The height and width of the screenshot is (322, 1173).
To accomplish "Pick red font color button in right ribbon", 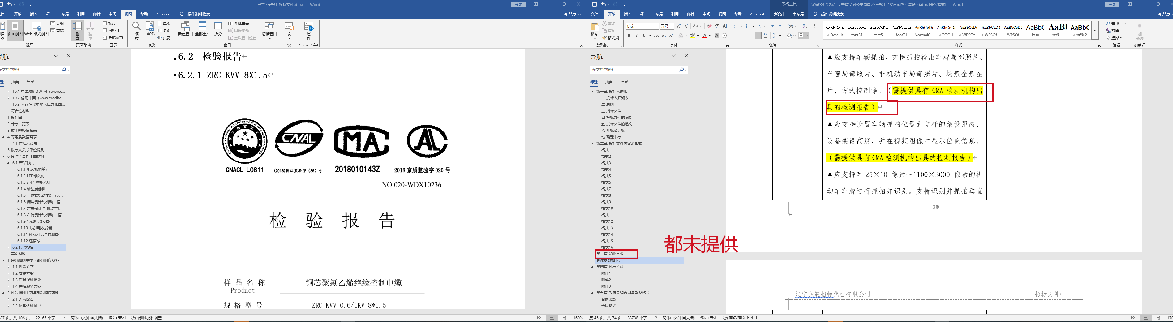I will (x=704, y=36).
